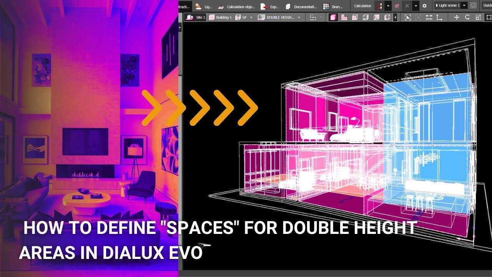This screenshot has height=277, width=492.
Task: Open the calculation options dropdown arrow
Action: 388,6
